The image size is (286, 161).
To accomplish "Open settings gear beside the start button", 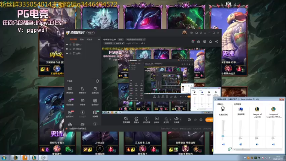I will click(201, 120).
